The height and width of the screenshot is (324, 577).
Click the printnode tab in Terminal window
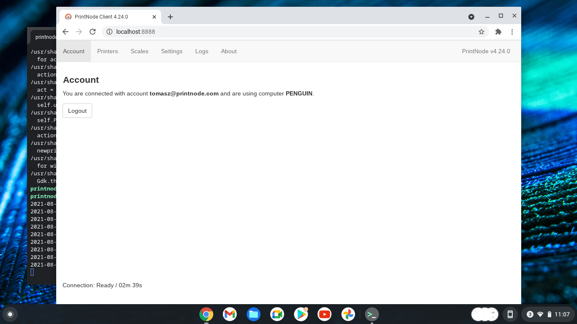pyautogui.click(x=44, y=37)
